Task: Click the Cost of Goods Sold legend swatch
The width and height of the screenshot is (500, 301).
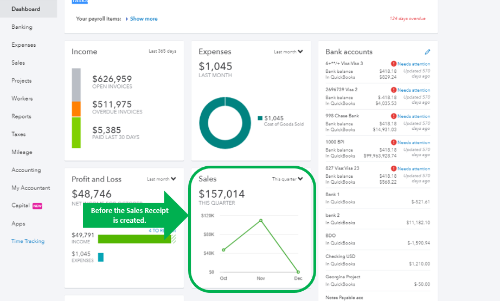Action: [x=260, y=118]
